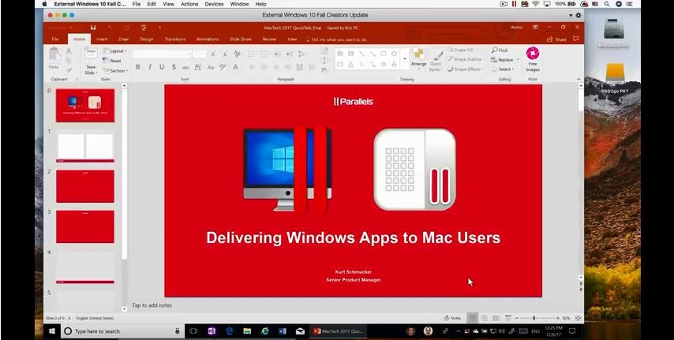Image resolution: width=674 pixels, height=340 pixels.
Task: Click Replace in the Editing group
Action: (505, 60)
